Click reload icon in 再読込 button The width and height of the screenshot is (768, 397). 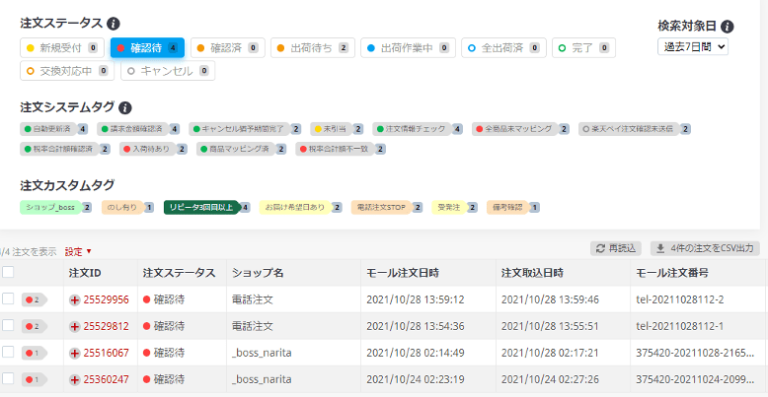point(599,248)
